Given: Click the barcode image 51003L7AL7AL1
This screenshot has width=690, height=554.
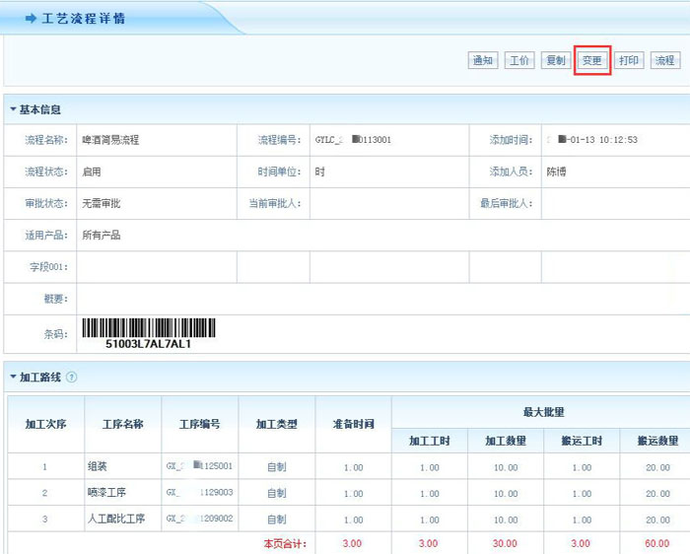Looking at the screenshot, I should 148,330.
